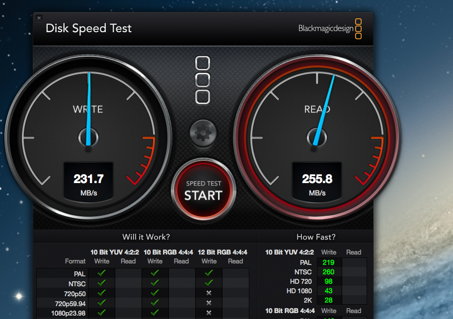This screenshot has width=453, height=319.
Task: Click 720p59.94 checkmark under 10 Bit RGB Write
Action: coord(155,303)
